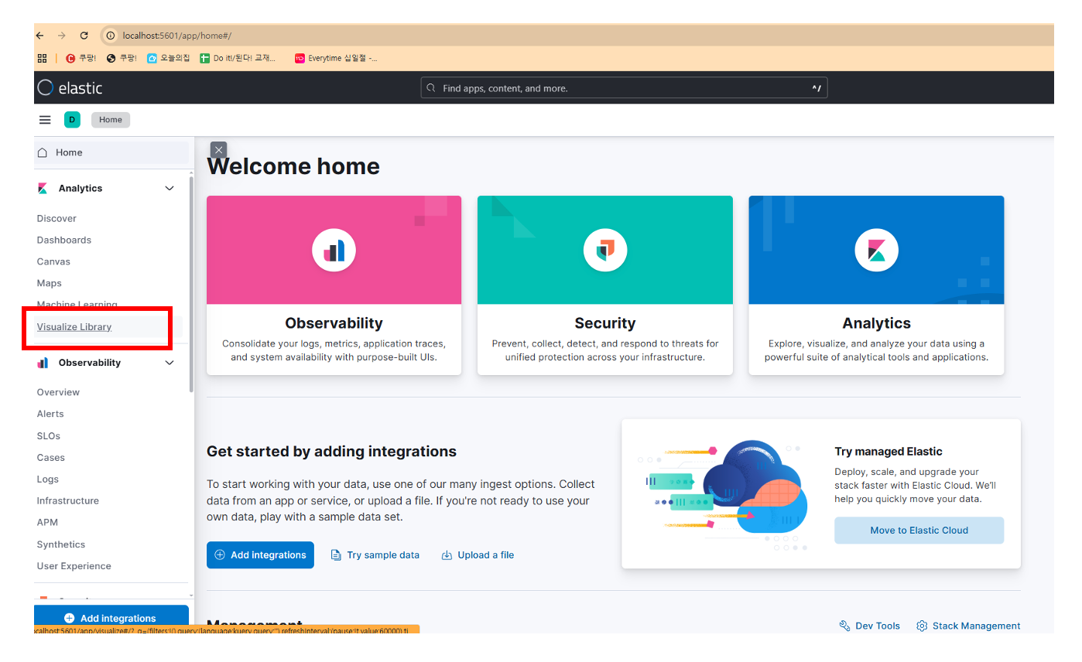Open the Dev Tools link
The image size is (1082, 662).
870,626
